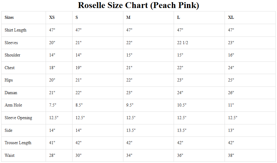Click the Sizes header cell
This screenshot has width=277, height=163.
(9, 18)
